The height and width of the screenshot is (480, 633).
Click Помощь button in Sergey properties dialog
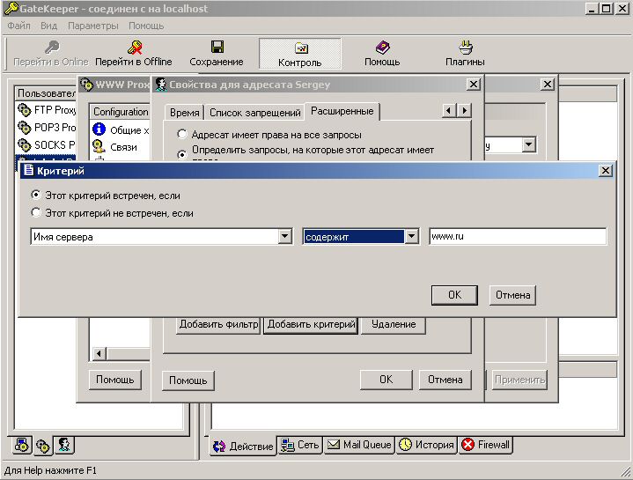click(x=188, y=380)
